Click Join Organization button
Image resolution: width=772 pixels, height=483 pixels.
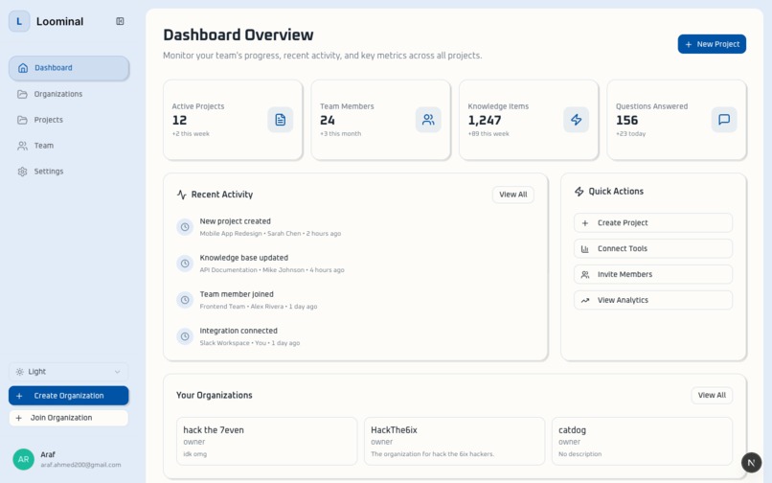coord(68,418)
